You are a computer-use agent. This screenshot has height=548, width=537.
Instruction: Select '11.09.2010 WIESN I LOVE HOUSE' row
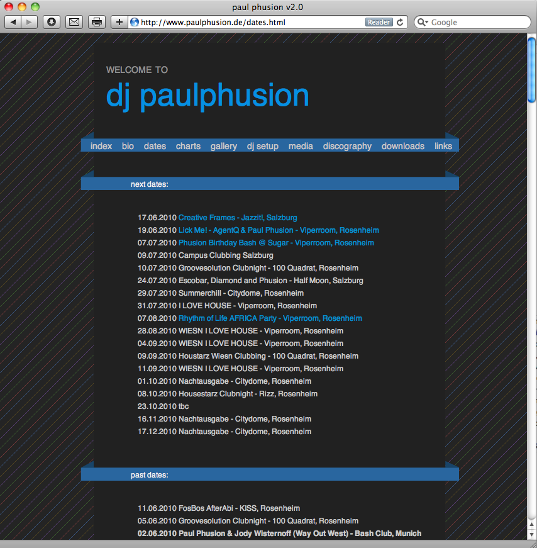point(240,369)
